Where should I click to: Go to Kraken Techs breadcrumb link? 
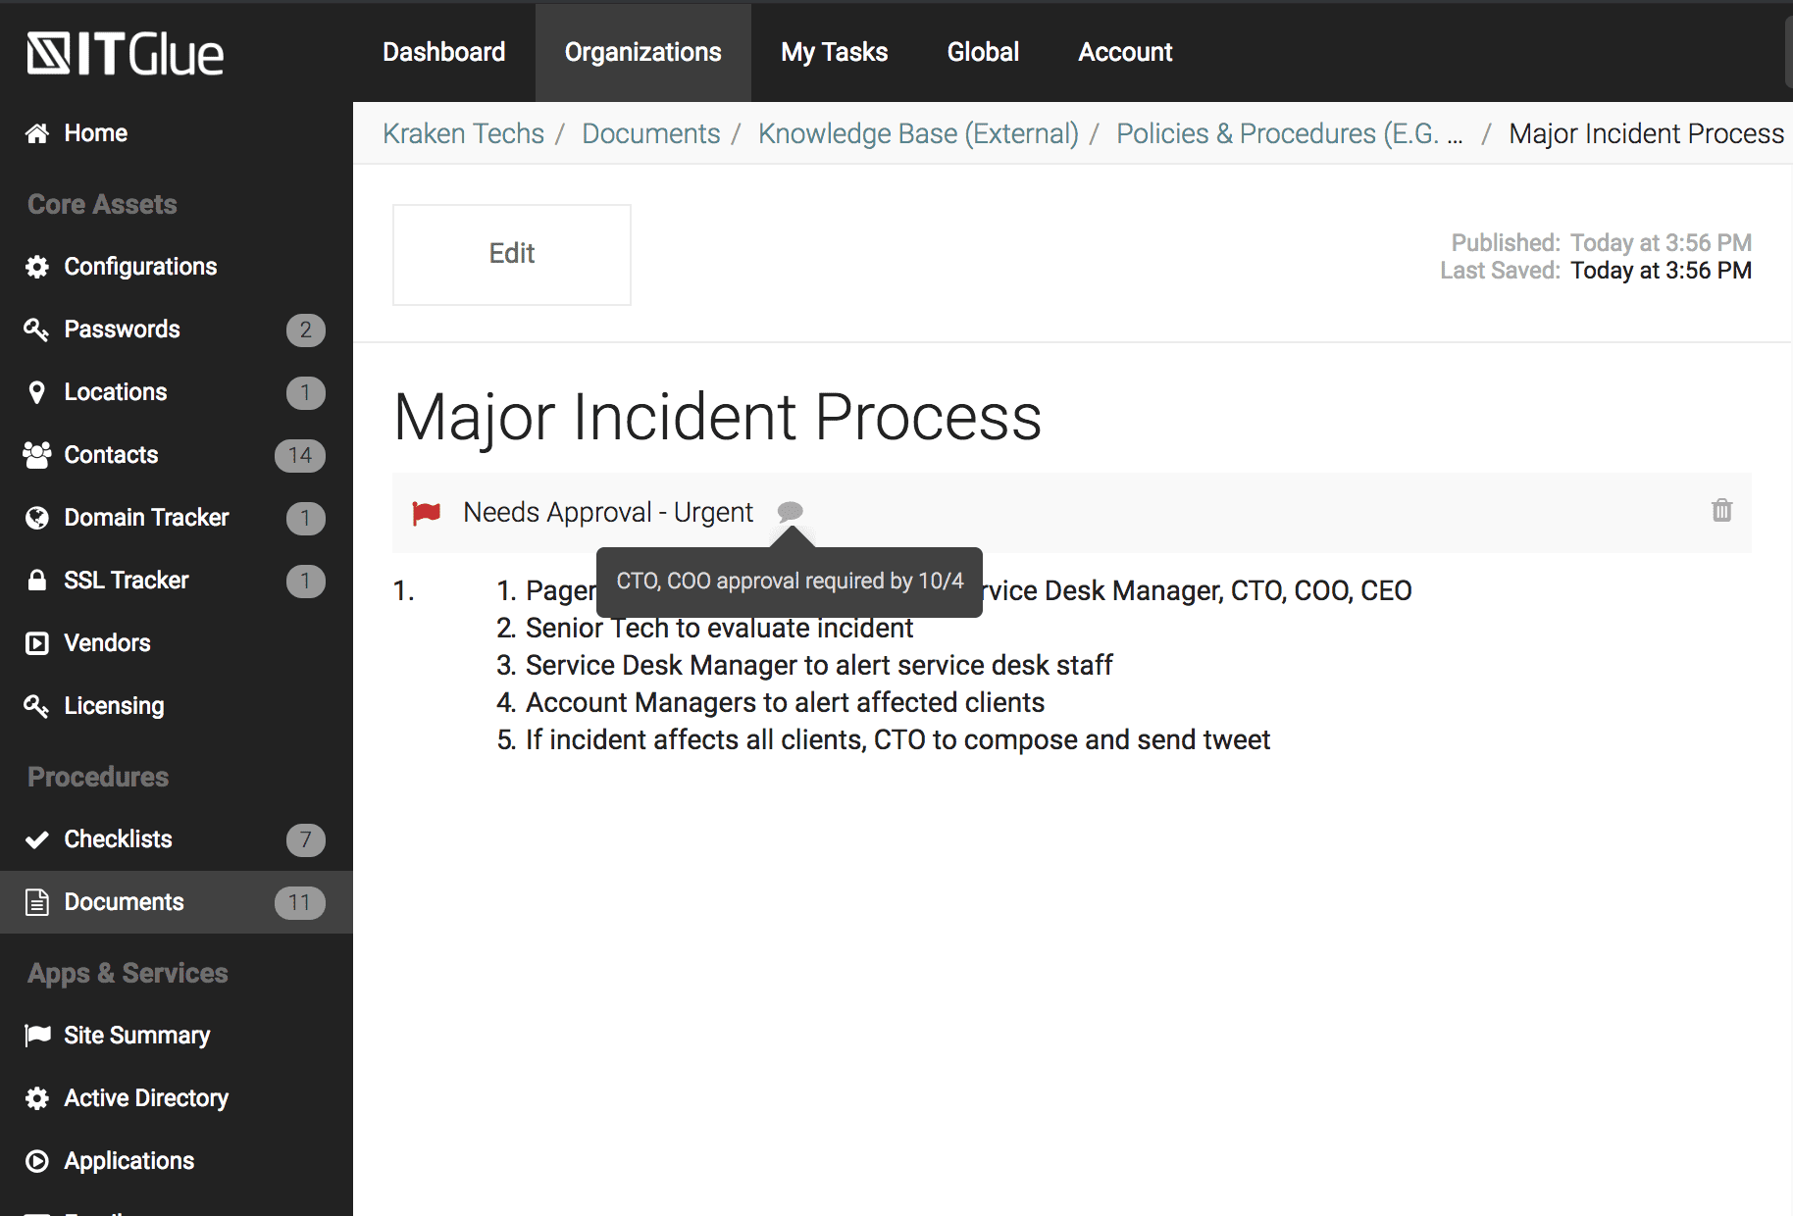[x=463, y=133]
